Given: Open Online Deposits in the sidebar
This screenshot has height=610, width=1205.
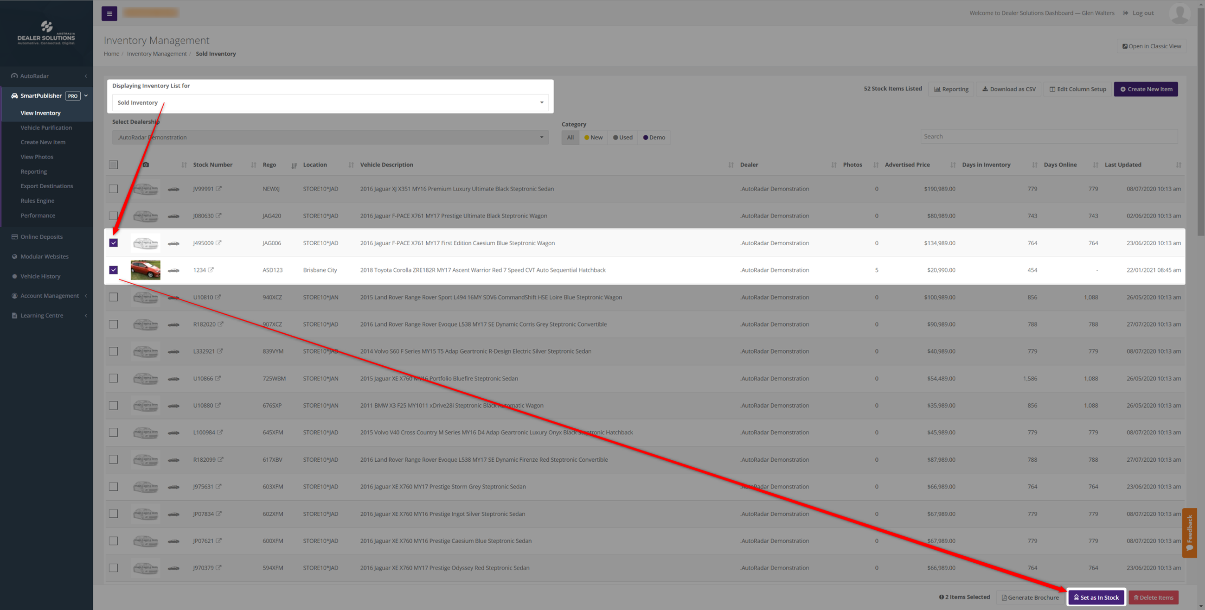Looking at the screenshot, I should 41,236.
